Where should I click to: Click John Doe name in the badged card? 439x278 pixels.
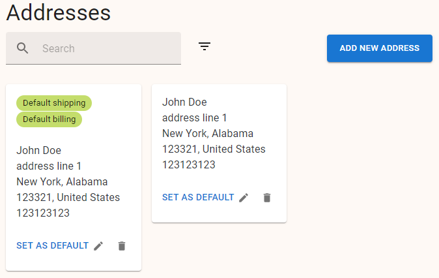[x=38, y=150]
